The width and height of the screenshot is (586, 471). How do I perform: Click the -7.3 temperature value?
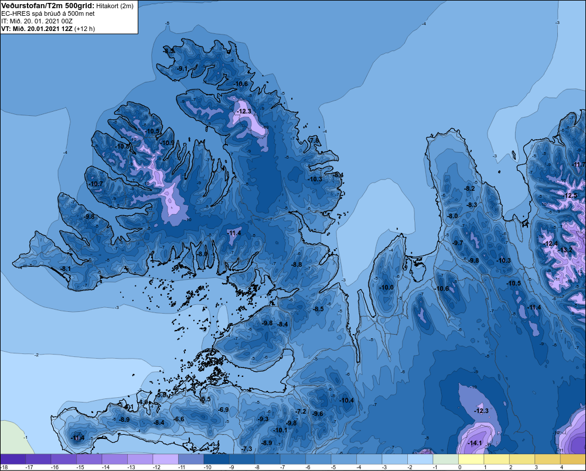coord(247,449)
